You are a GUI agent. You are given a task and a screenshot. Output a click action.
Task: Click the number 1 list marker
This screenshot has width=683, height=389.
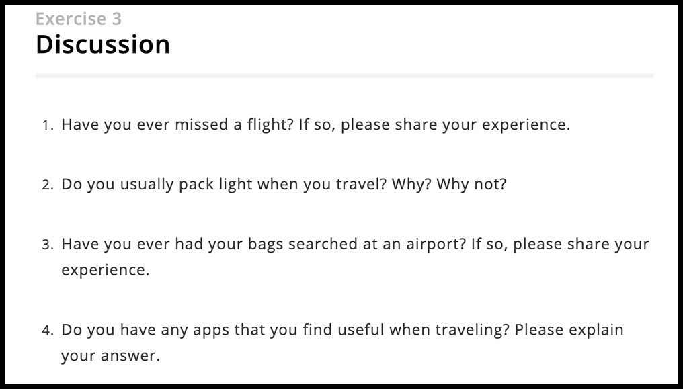[48, 126]
